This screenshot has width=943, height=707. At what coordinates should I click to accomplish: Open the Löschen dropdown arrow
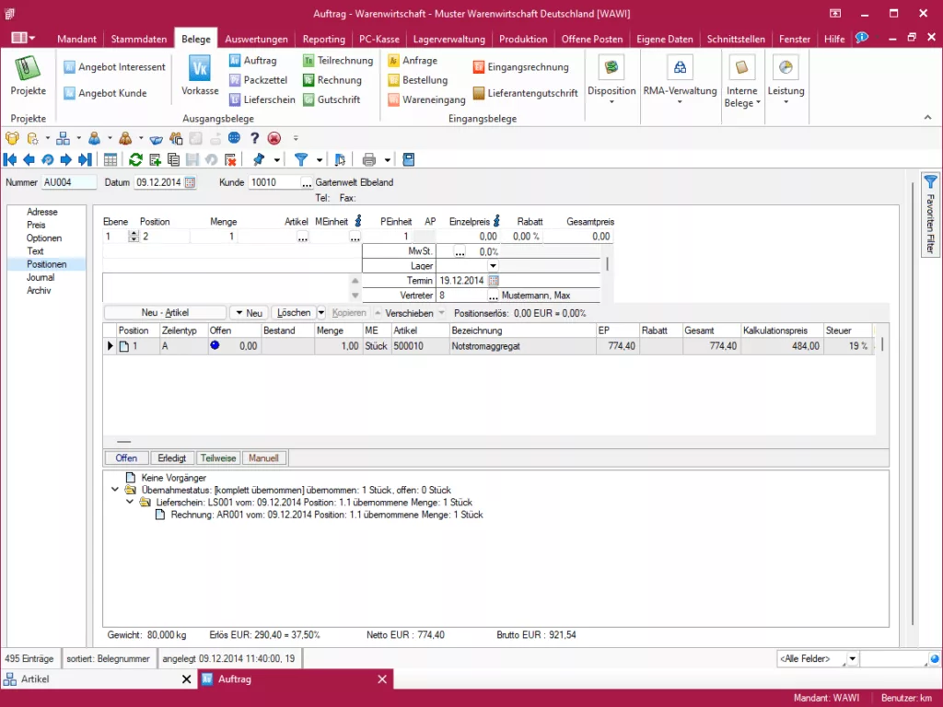(x=321, y=313)
